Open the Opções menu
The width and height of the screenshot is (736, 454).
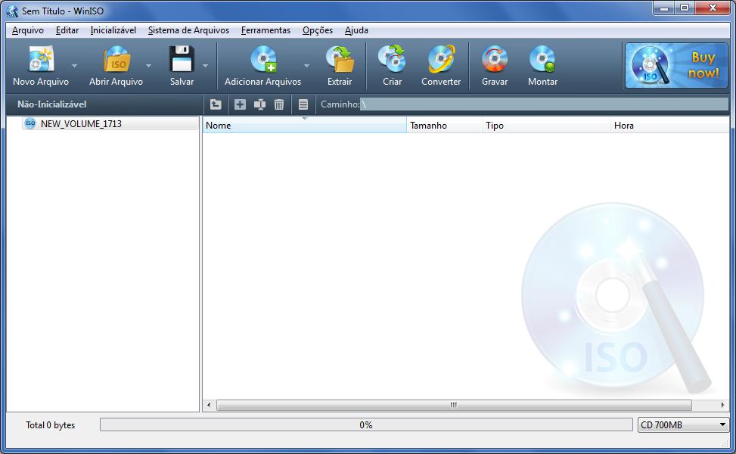318,30
